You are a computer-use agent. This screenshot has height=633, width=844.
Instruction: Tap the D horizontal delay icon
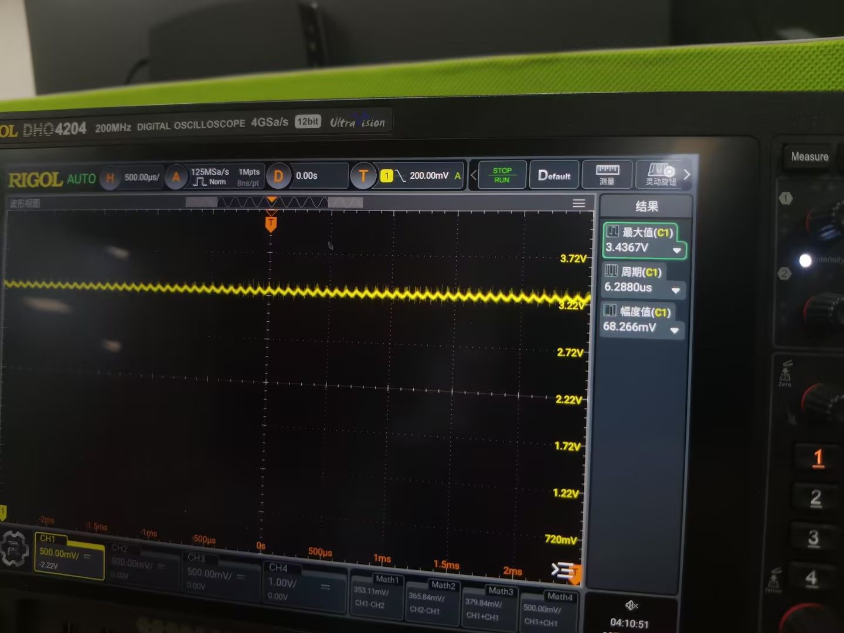click(x=278, y=176)
